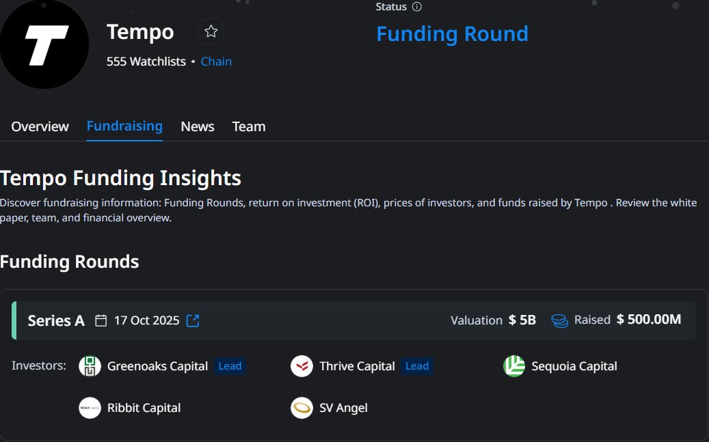The width and height of the screenshot is (709, 442).
Task: Click the Thrive Capital logo
Action: [x=302, y=366]
